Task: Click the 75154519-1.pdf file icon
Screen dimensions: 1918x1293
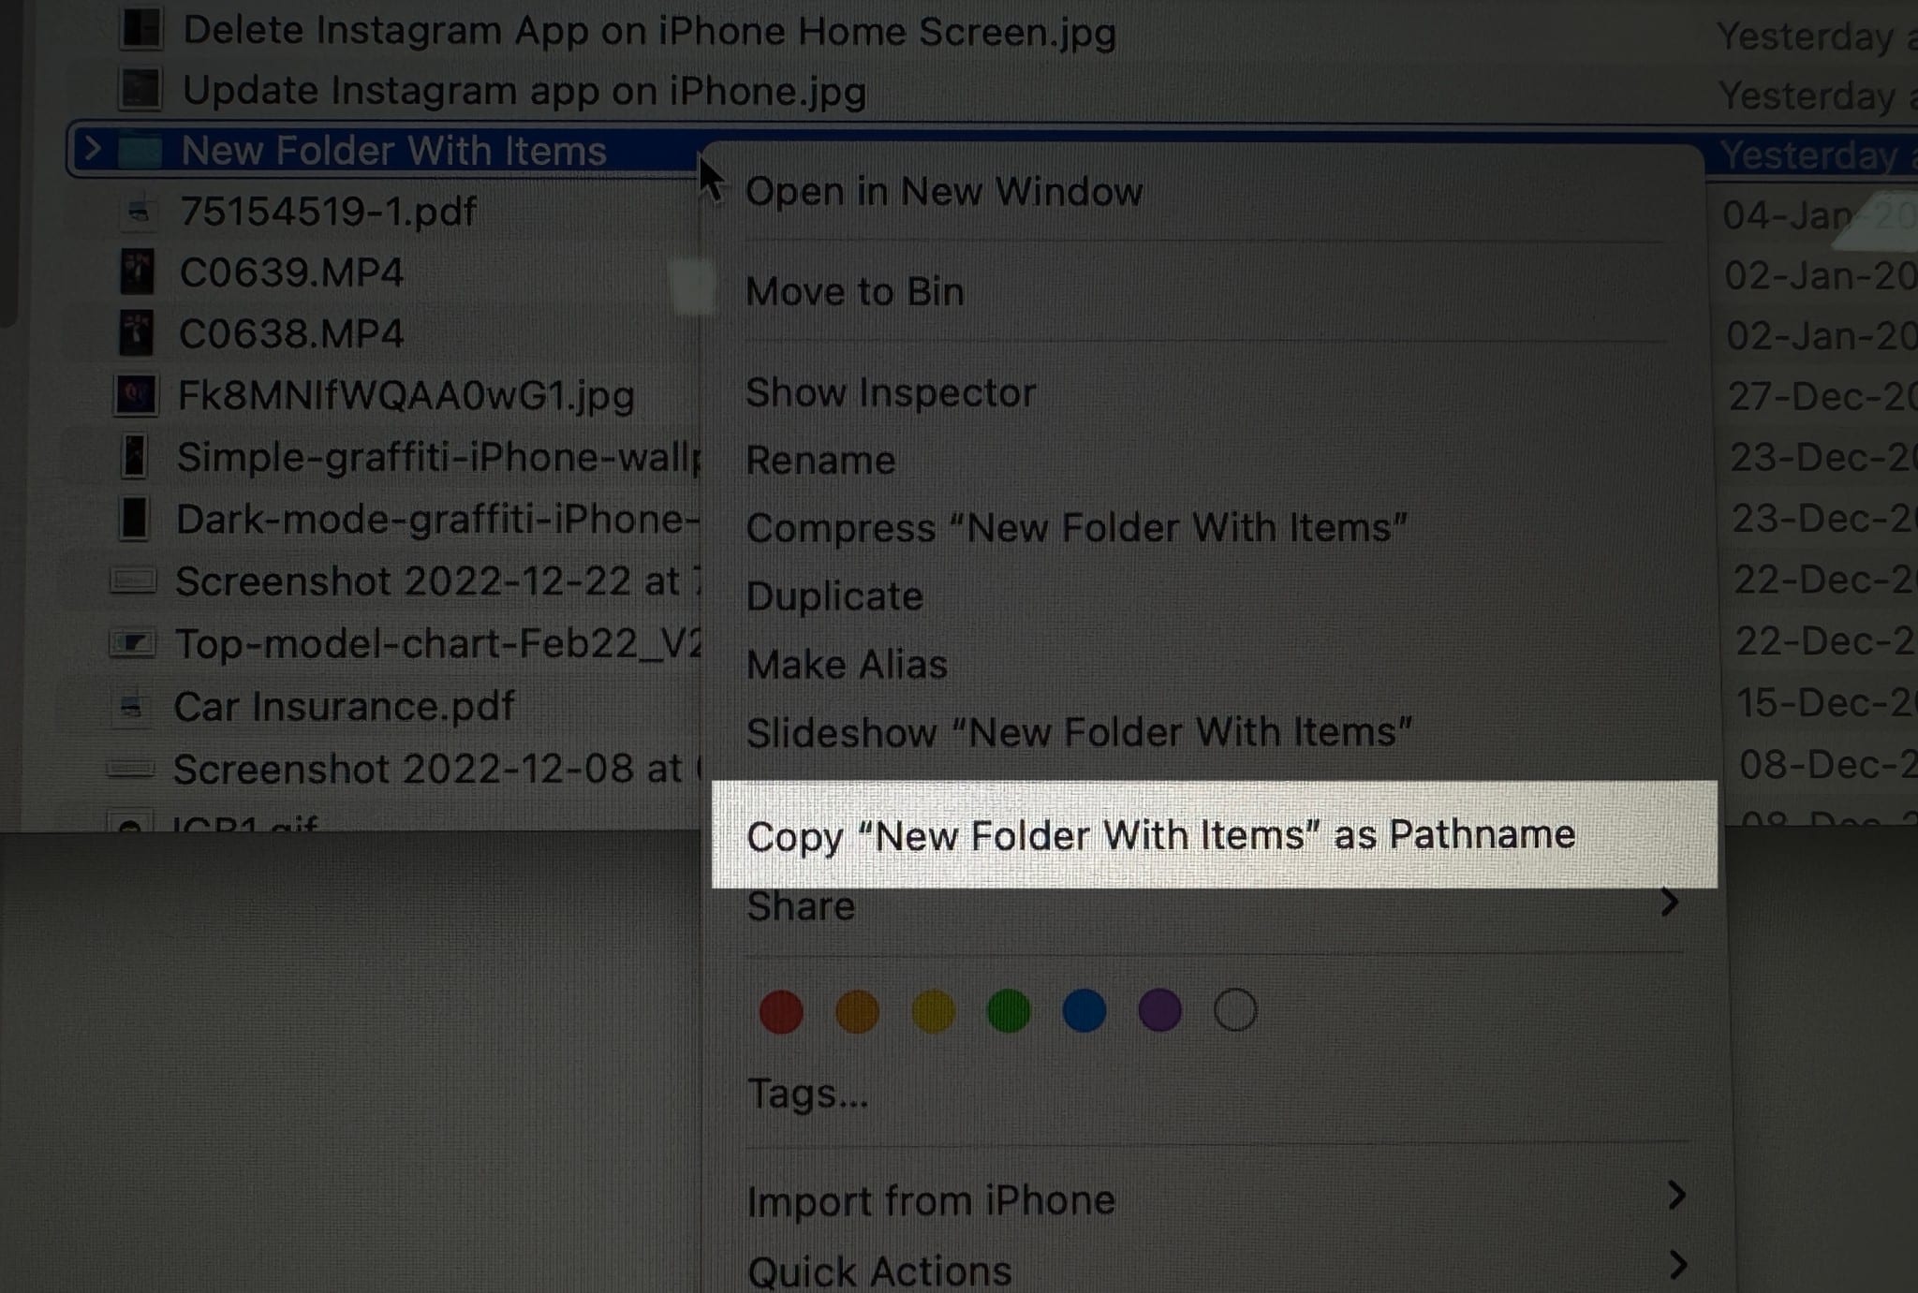Action: click(x=139, y=212)
